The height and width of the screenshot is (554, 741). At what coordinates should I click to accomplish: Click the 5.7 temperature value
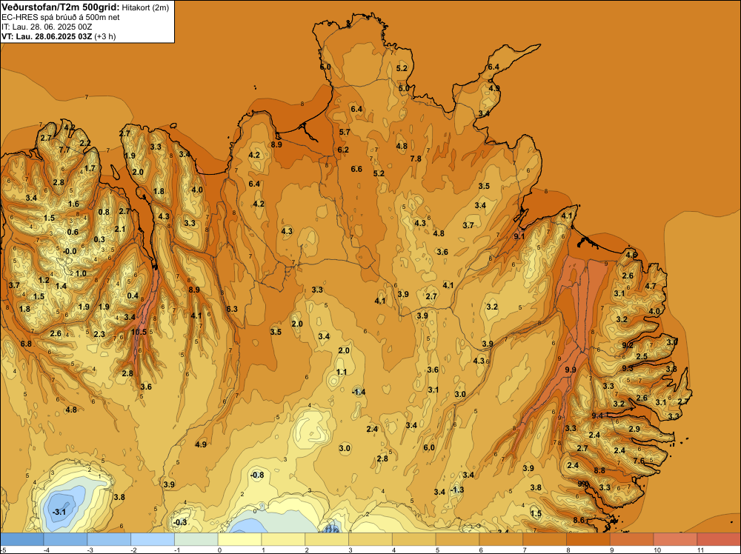[345, 133]
